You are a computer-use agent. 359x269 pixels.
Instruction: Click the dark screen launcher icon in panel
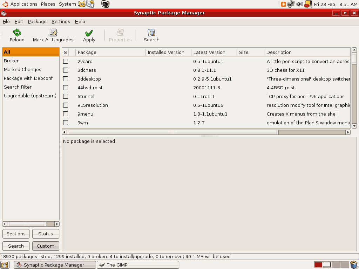pyautogui.click(x=105, y=4)
